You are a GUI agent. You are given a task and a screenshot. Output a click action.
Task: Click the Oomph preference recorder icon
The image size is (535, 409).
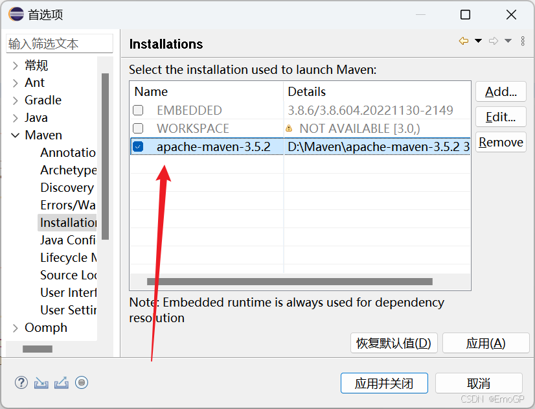tap(82, 382)
